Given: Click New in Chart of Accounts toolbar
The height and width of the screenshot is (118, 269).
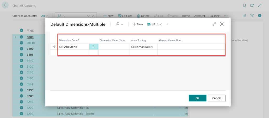Looking at the screenshot, I should point(108,16).
